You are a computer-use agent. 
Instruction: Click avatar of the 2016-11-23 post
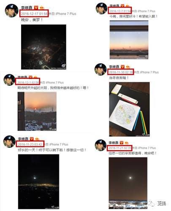click(9, 141)
